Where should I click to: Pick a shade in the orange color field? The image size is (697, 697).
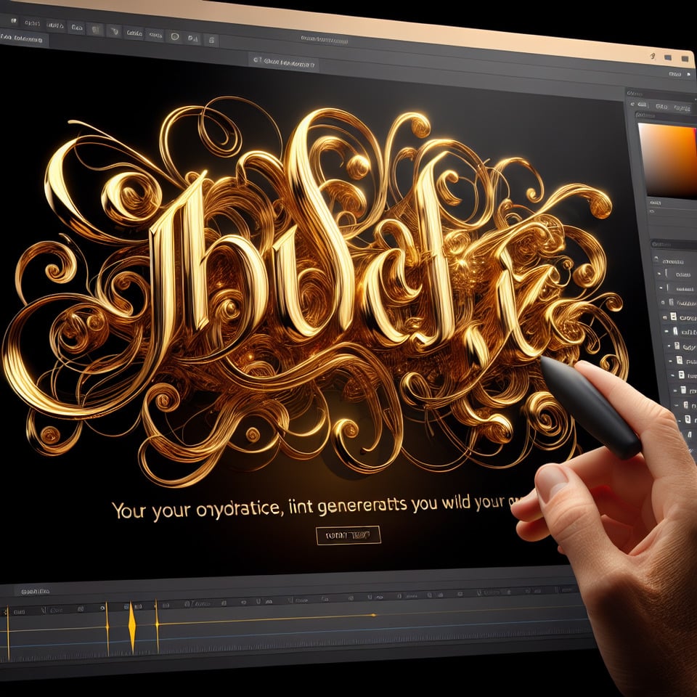668,159
